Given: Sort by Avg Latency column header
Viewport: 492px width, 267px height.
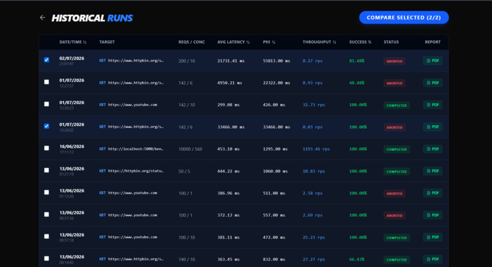Looking at the screenshot, I should [233, 42].
